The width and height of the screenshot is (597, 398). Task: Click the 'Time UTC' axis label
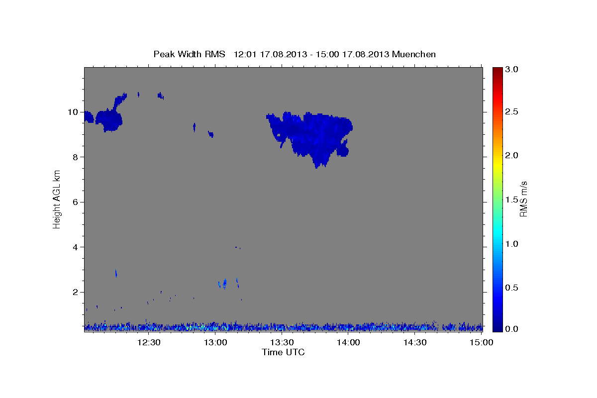283,352
